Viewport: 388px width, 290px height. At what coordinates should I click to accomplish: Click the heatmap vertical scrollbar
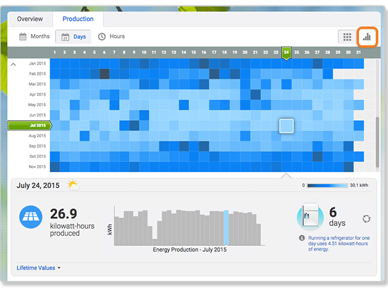pos(377,142)
